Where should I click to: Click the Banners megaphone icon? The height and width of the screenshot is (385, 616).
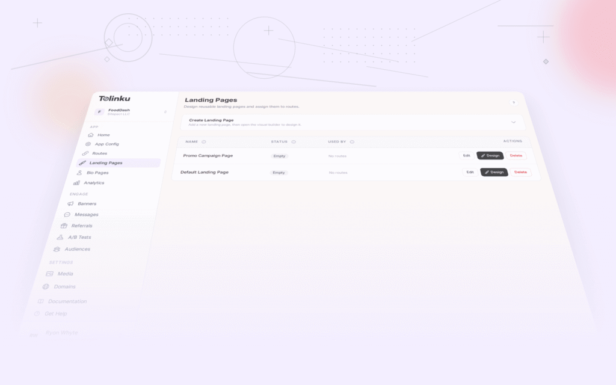tap(70, 203)
